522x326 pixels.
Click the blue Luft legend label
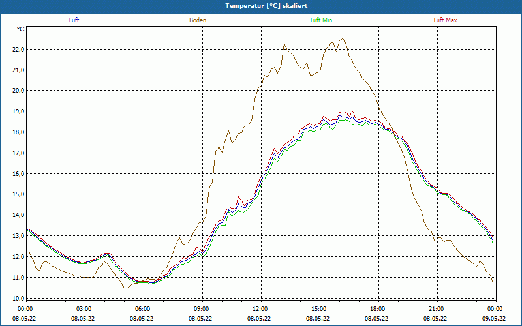74,20
